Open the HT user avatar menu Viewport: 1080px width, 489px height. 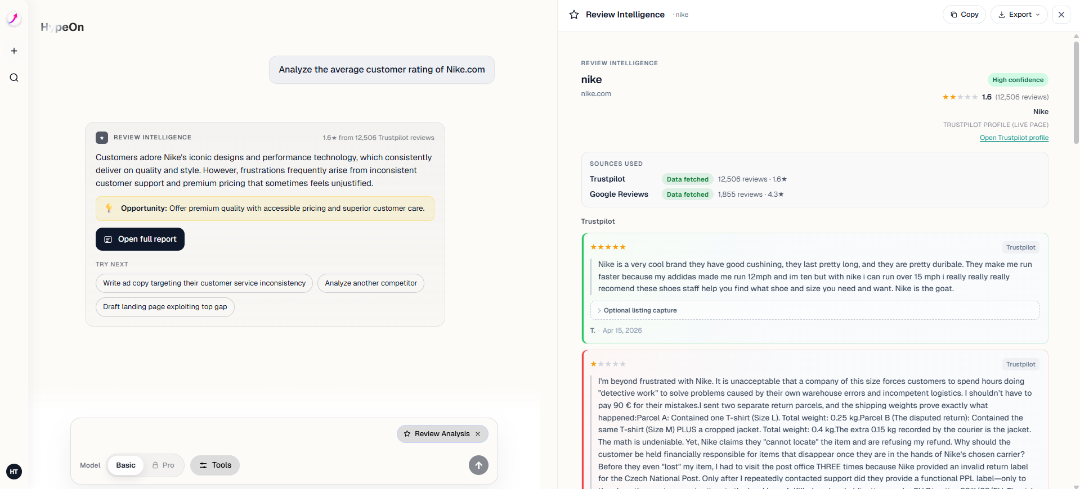(x=14, y=472)
